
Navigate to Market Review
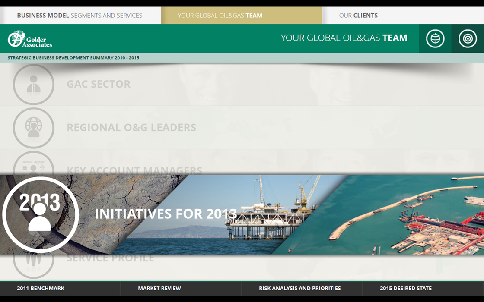coord(159,288)
